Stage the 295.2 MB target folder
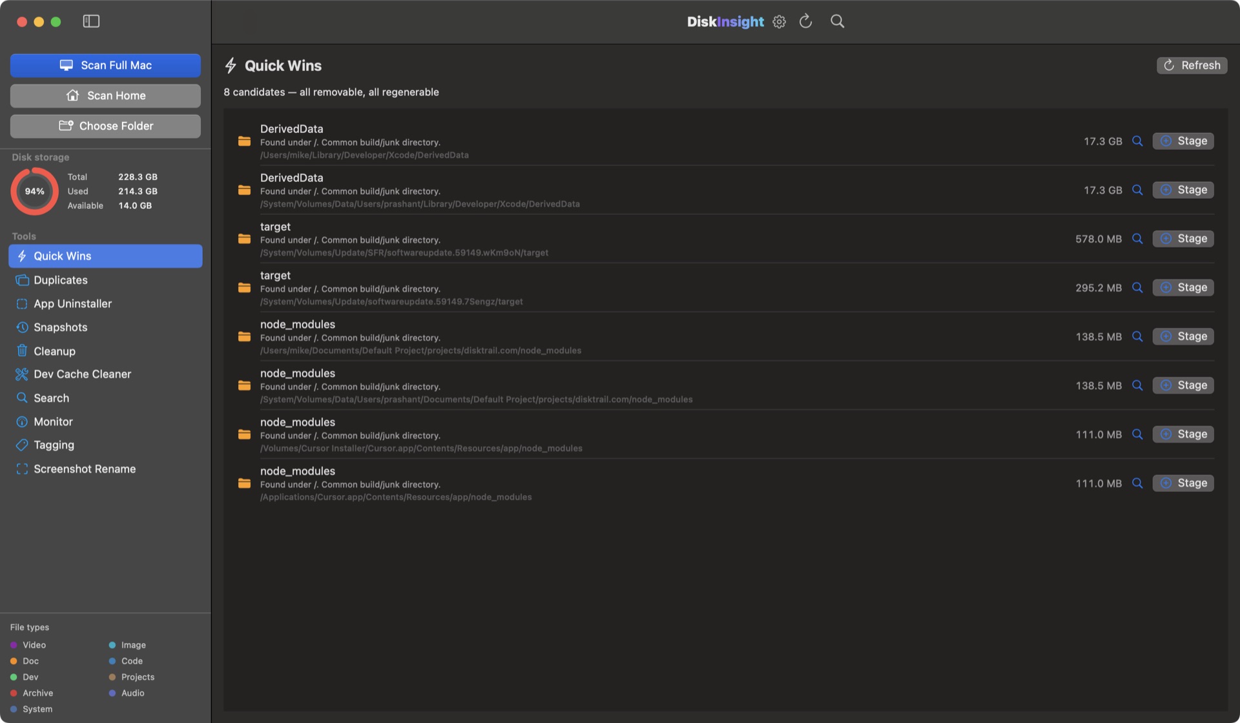Viewport: 1240px width, 723px height. 1183,287
